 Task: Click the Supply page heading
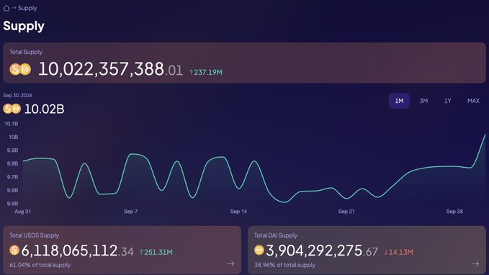(x=24, y=26)
